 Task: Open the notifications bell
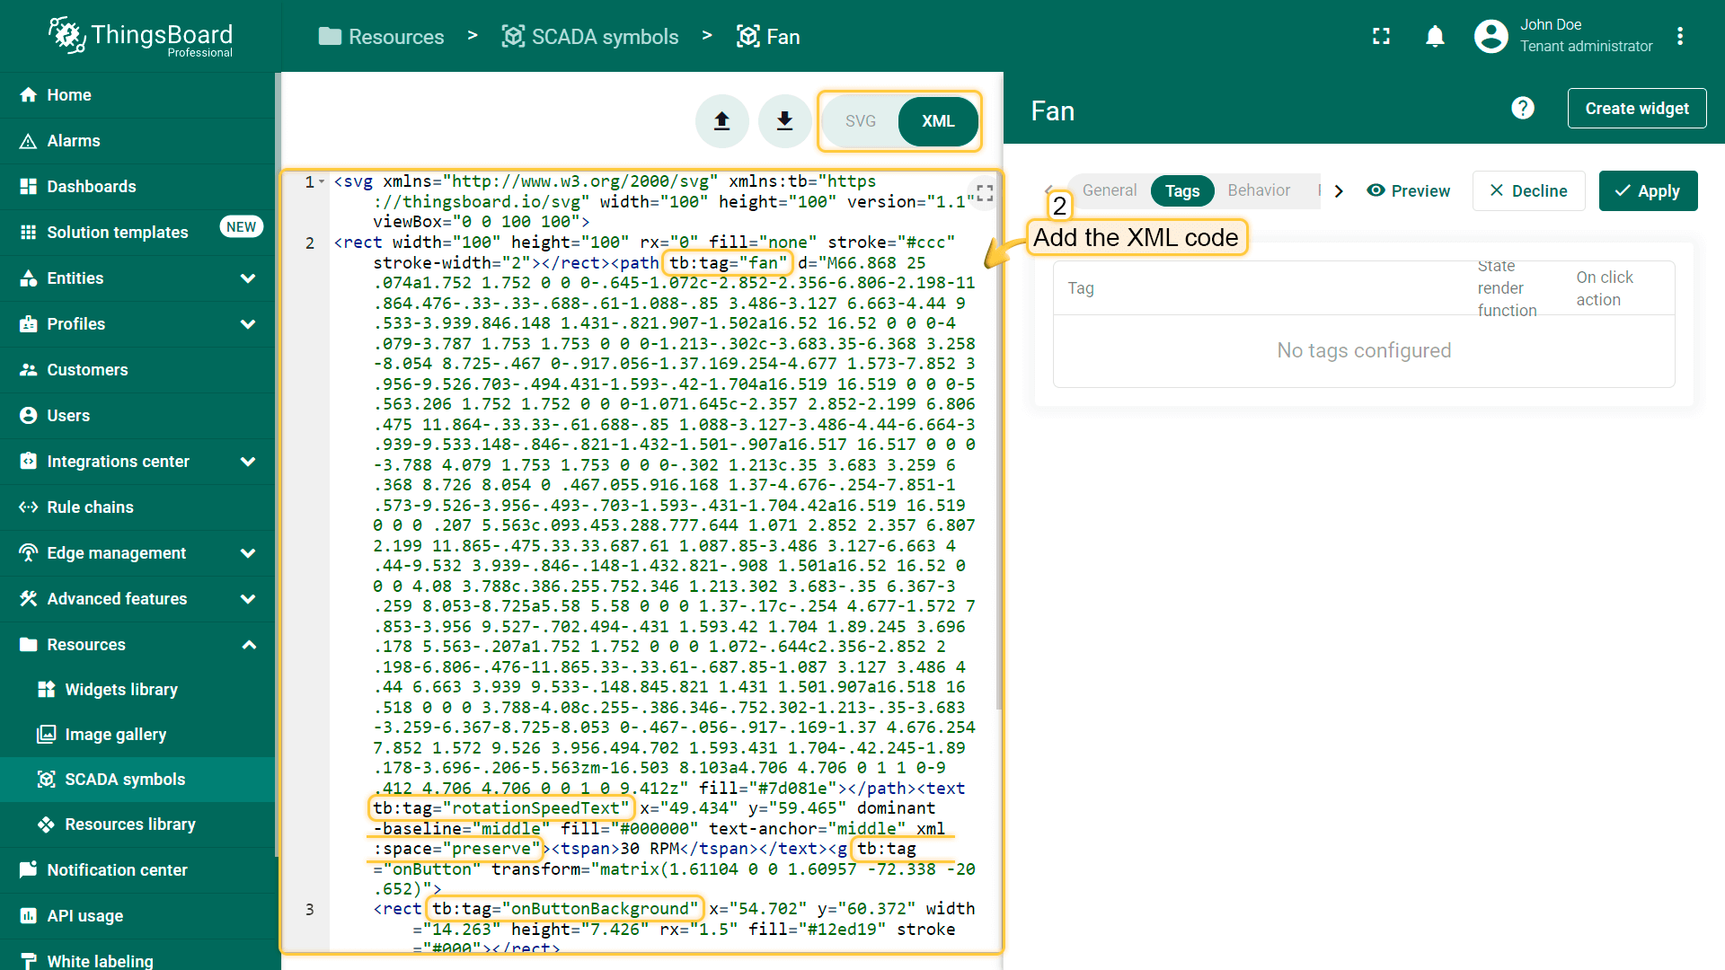pos(1435,36)
